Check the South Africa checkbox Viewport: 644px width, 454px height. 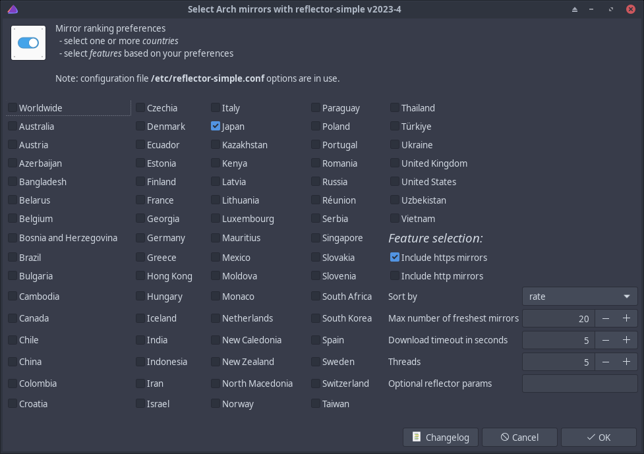316,297
